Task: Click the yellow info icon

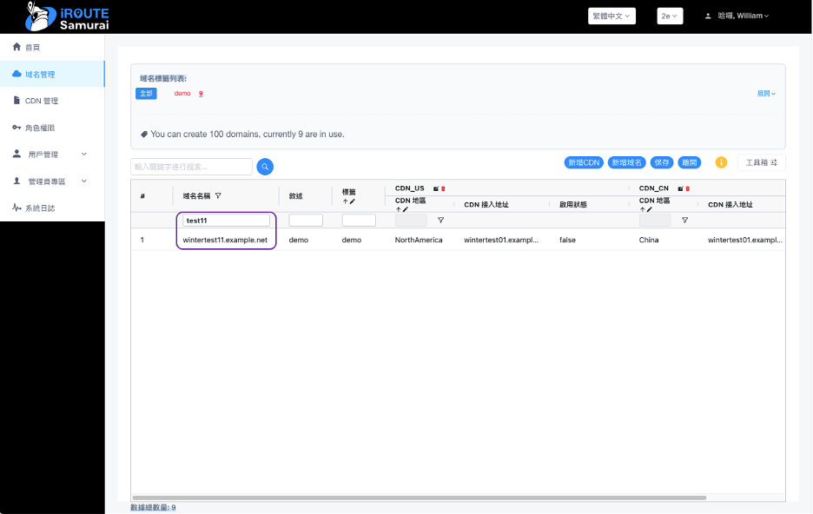Action: tap(721, 162)
